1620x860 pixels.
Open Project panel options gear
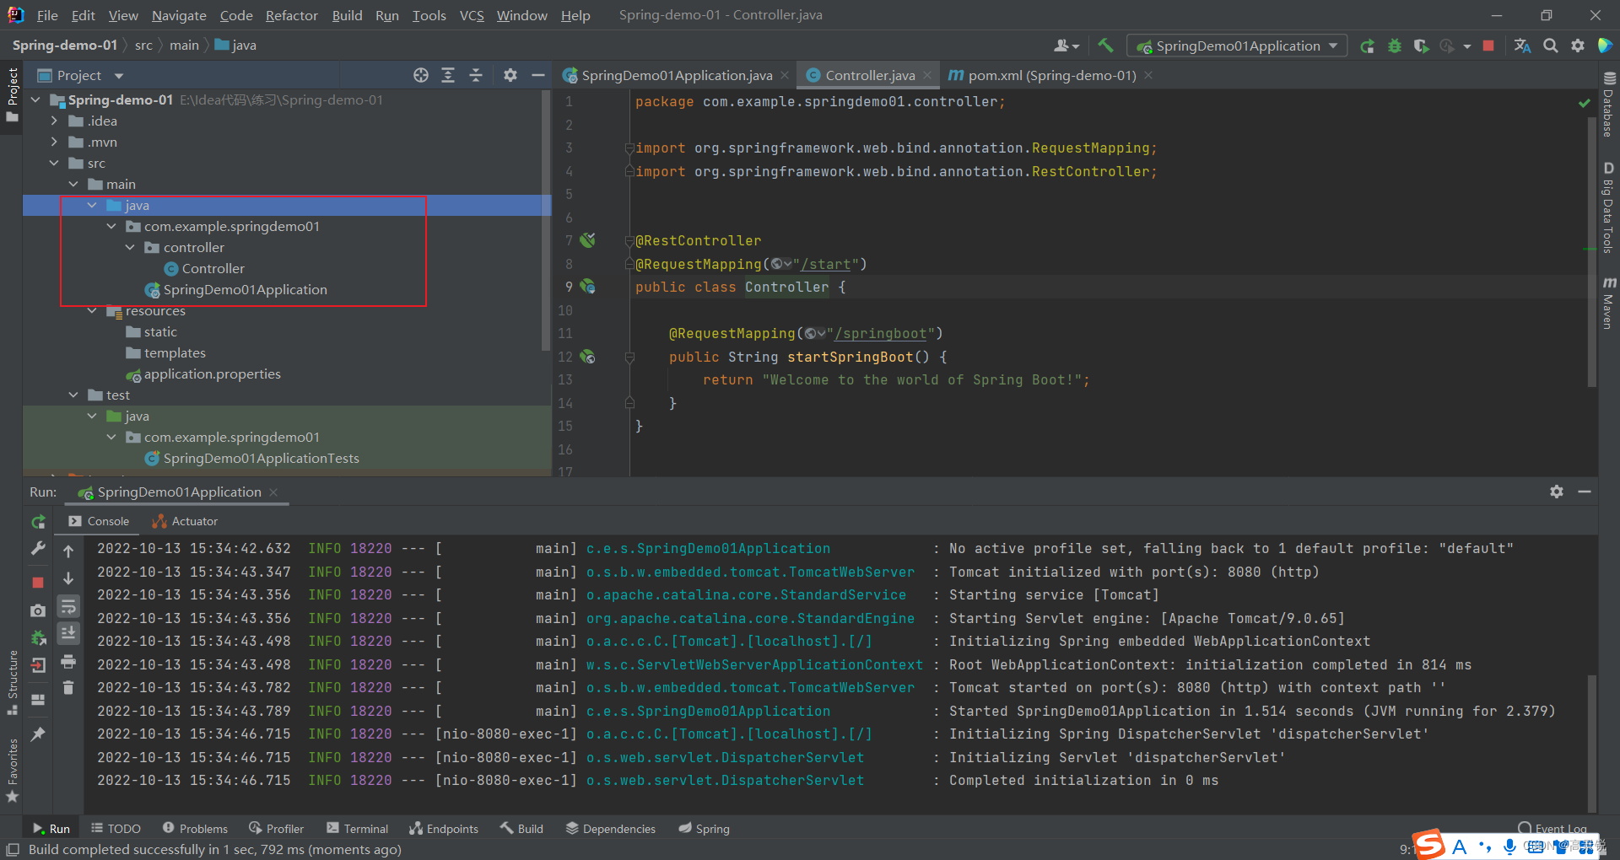(510, 75)
